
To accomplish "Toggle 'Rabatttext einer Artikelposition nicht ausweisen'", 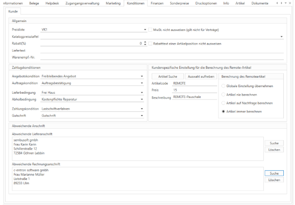I will coord(150,44).
